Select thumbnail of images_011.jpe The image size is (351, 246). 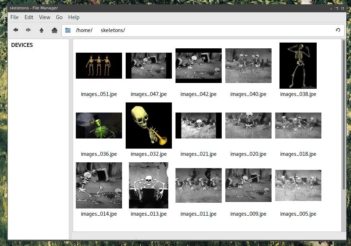coord(199,185)
